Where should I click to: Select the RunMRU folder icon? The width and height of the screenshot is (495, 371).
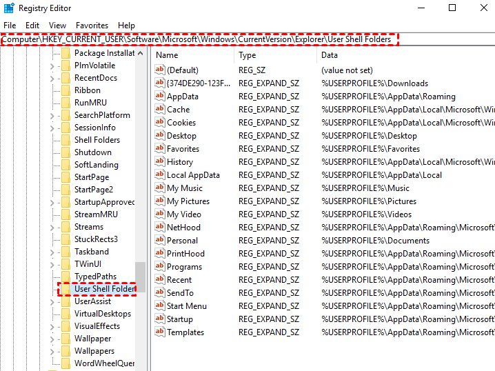click(x=65, y=103)
